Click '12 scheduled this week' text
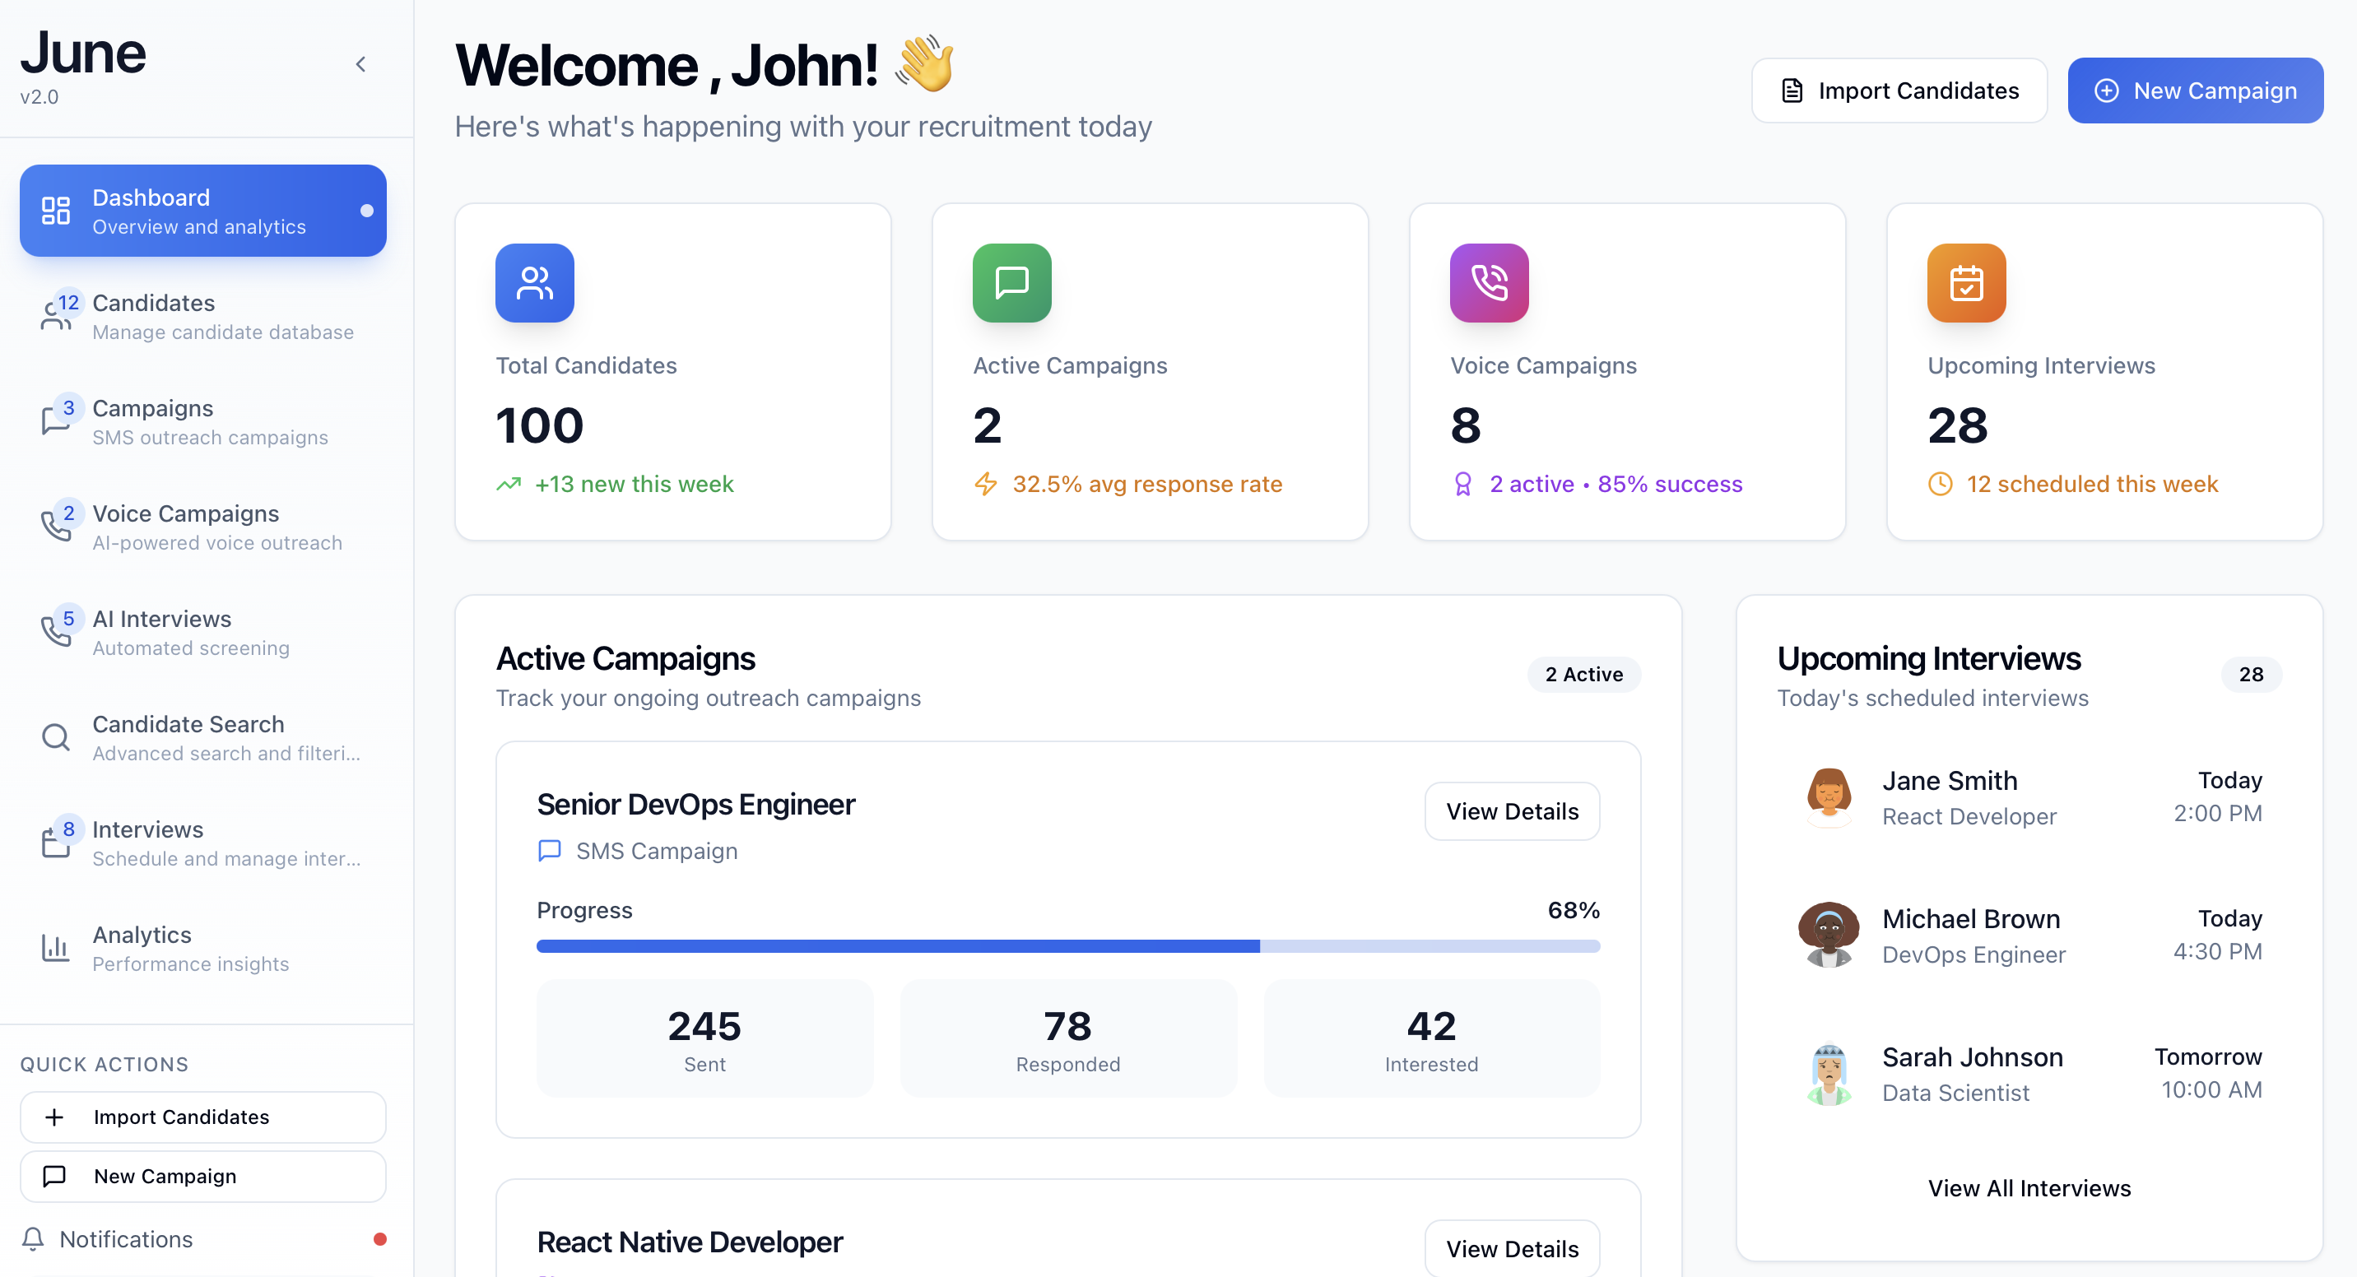 pos(2093,484)
